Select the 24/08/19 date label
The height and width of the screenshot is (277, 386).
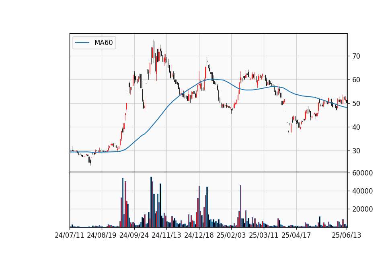coord(102,235)
